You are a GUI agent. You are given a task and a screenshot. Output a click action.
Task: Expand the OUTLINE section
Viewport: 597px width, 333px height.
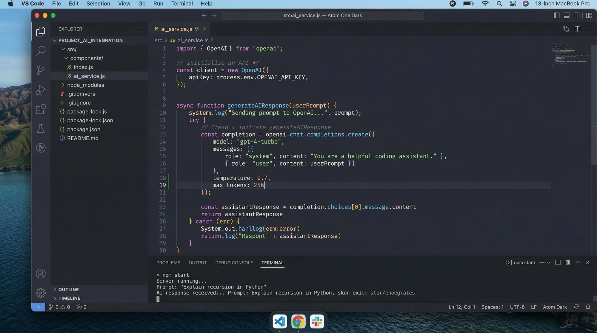(68, 290)
